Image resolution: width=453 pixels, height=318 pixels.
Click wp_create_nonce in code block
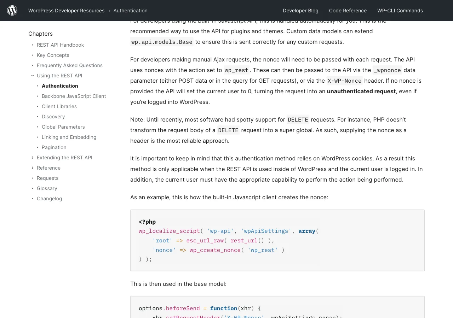point(215,250)
